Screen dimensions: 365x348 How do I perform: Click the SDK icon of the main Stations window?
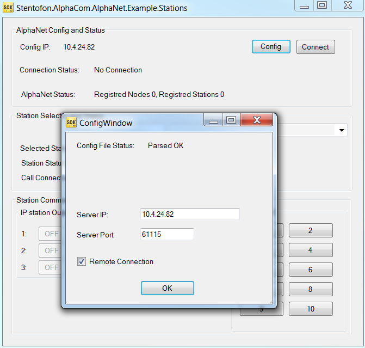pos(8,8)
